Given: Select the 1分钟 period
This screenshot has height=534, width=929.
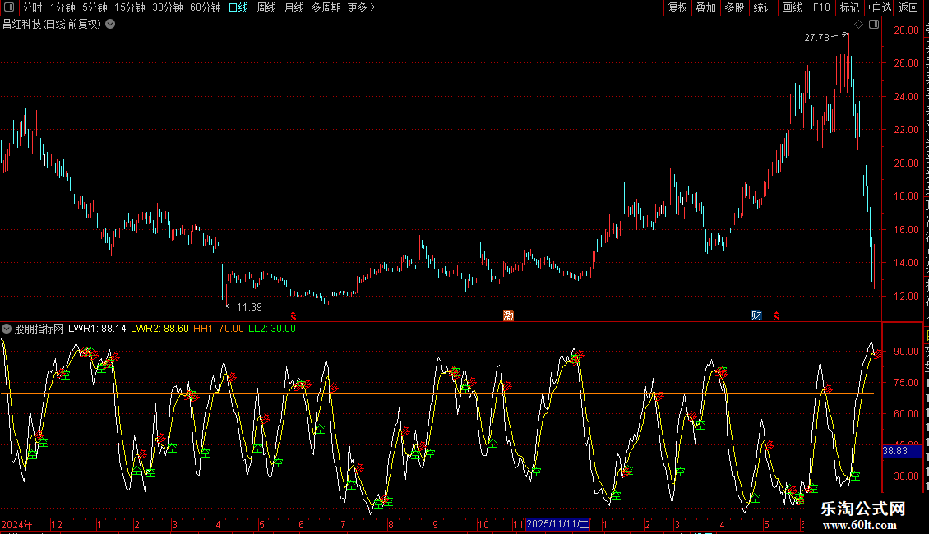Looking at the screenshot, I should pos(62,7).
